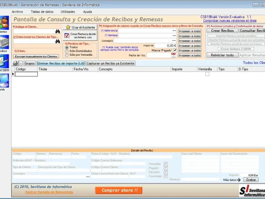Click the Fecha Vto. column header
This screenshot has height=199, width=265.
click(x=85, y=69)
